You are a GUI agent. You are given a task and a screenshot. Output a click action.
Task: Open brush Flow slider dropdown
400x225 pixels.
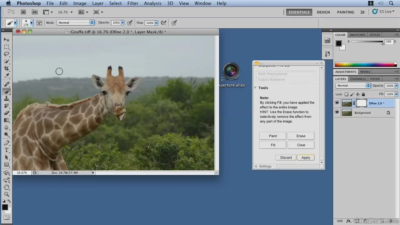156,22
